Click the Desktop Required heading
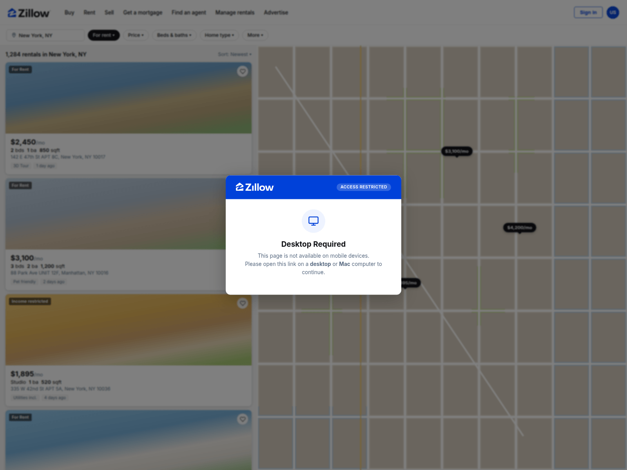The image size is (627, 470). click(x=313, y=244)
